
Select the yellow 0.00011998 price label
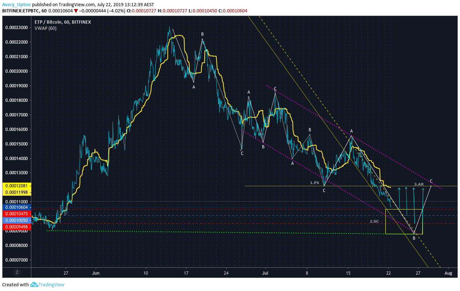pyautogui.click(x=17, y=192)
